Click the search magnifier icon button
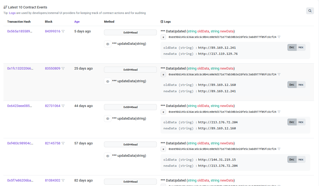Screen dimensions: 319x186 coord(310,11)
